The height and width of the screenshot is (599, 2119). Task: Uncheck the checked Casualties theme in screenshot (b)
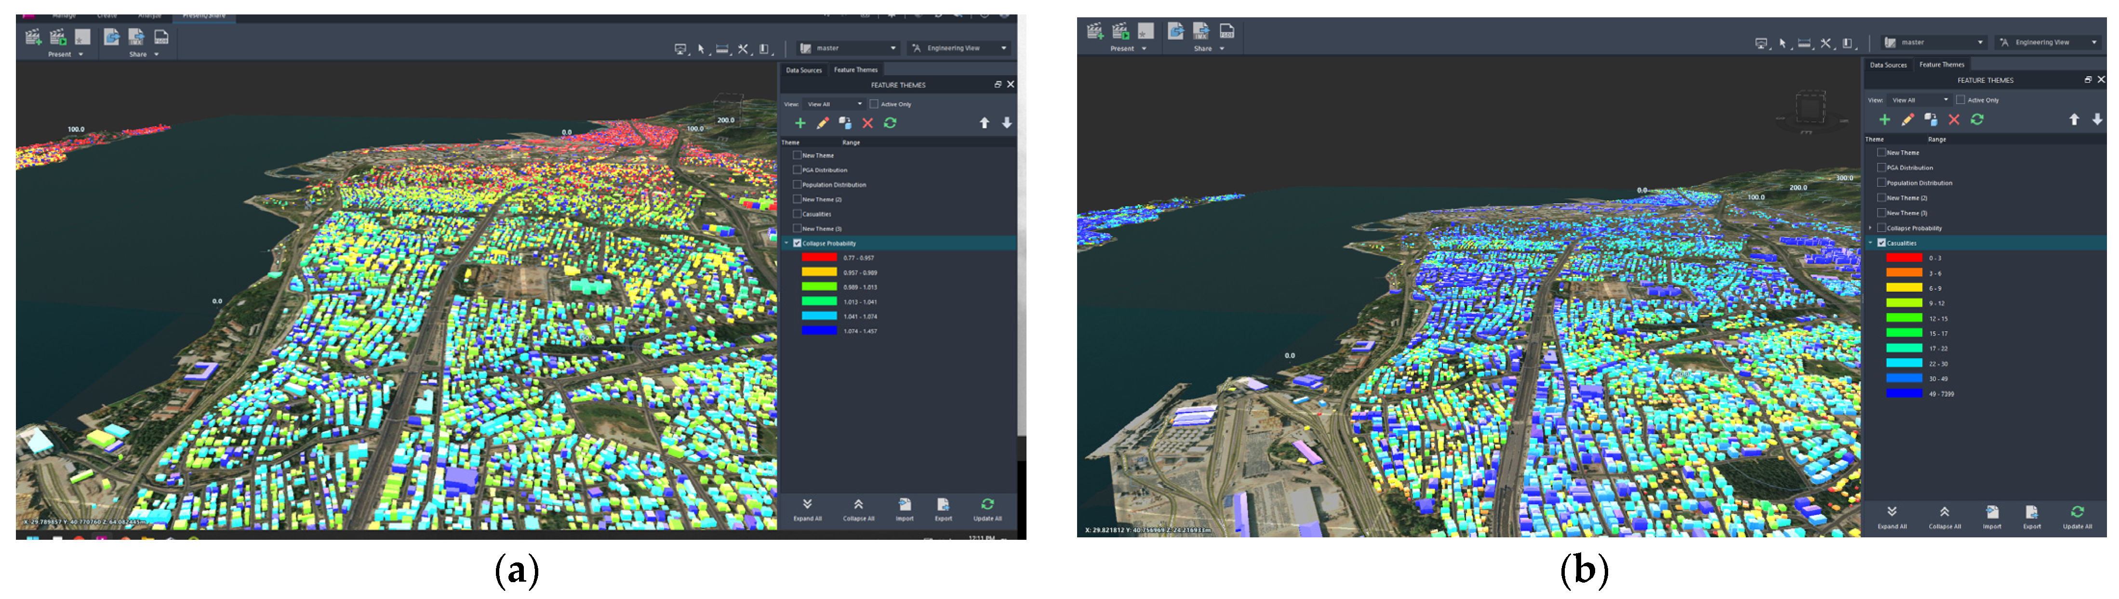coord(1881,243)
